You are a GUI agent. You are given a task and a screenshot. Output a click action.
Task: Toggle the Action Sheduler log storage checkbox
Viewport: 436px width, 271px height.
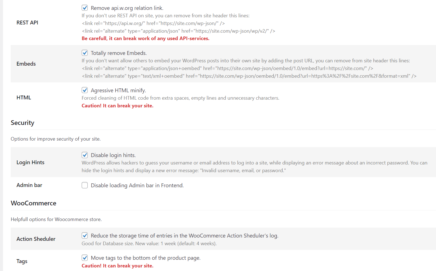coord(85,235)
